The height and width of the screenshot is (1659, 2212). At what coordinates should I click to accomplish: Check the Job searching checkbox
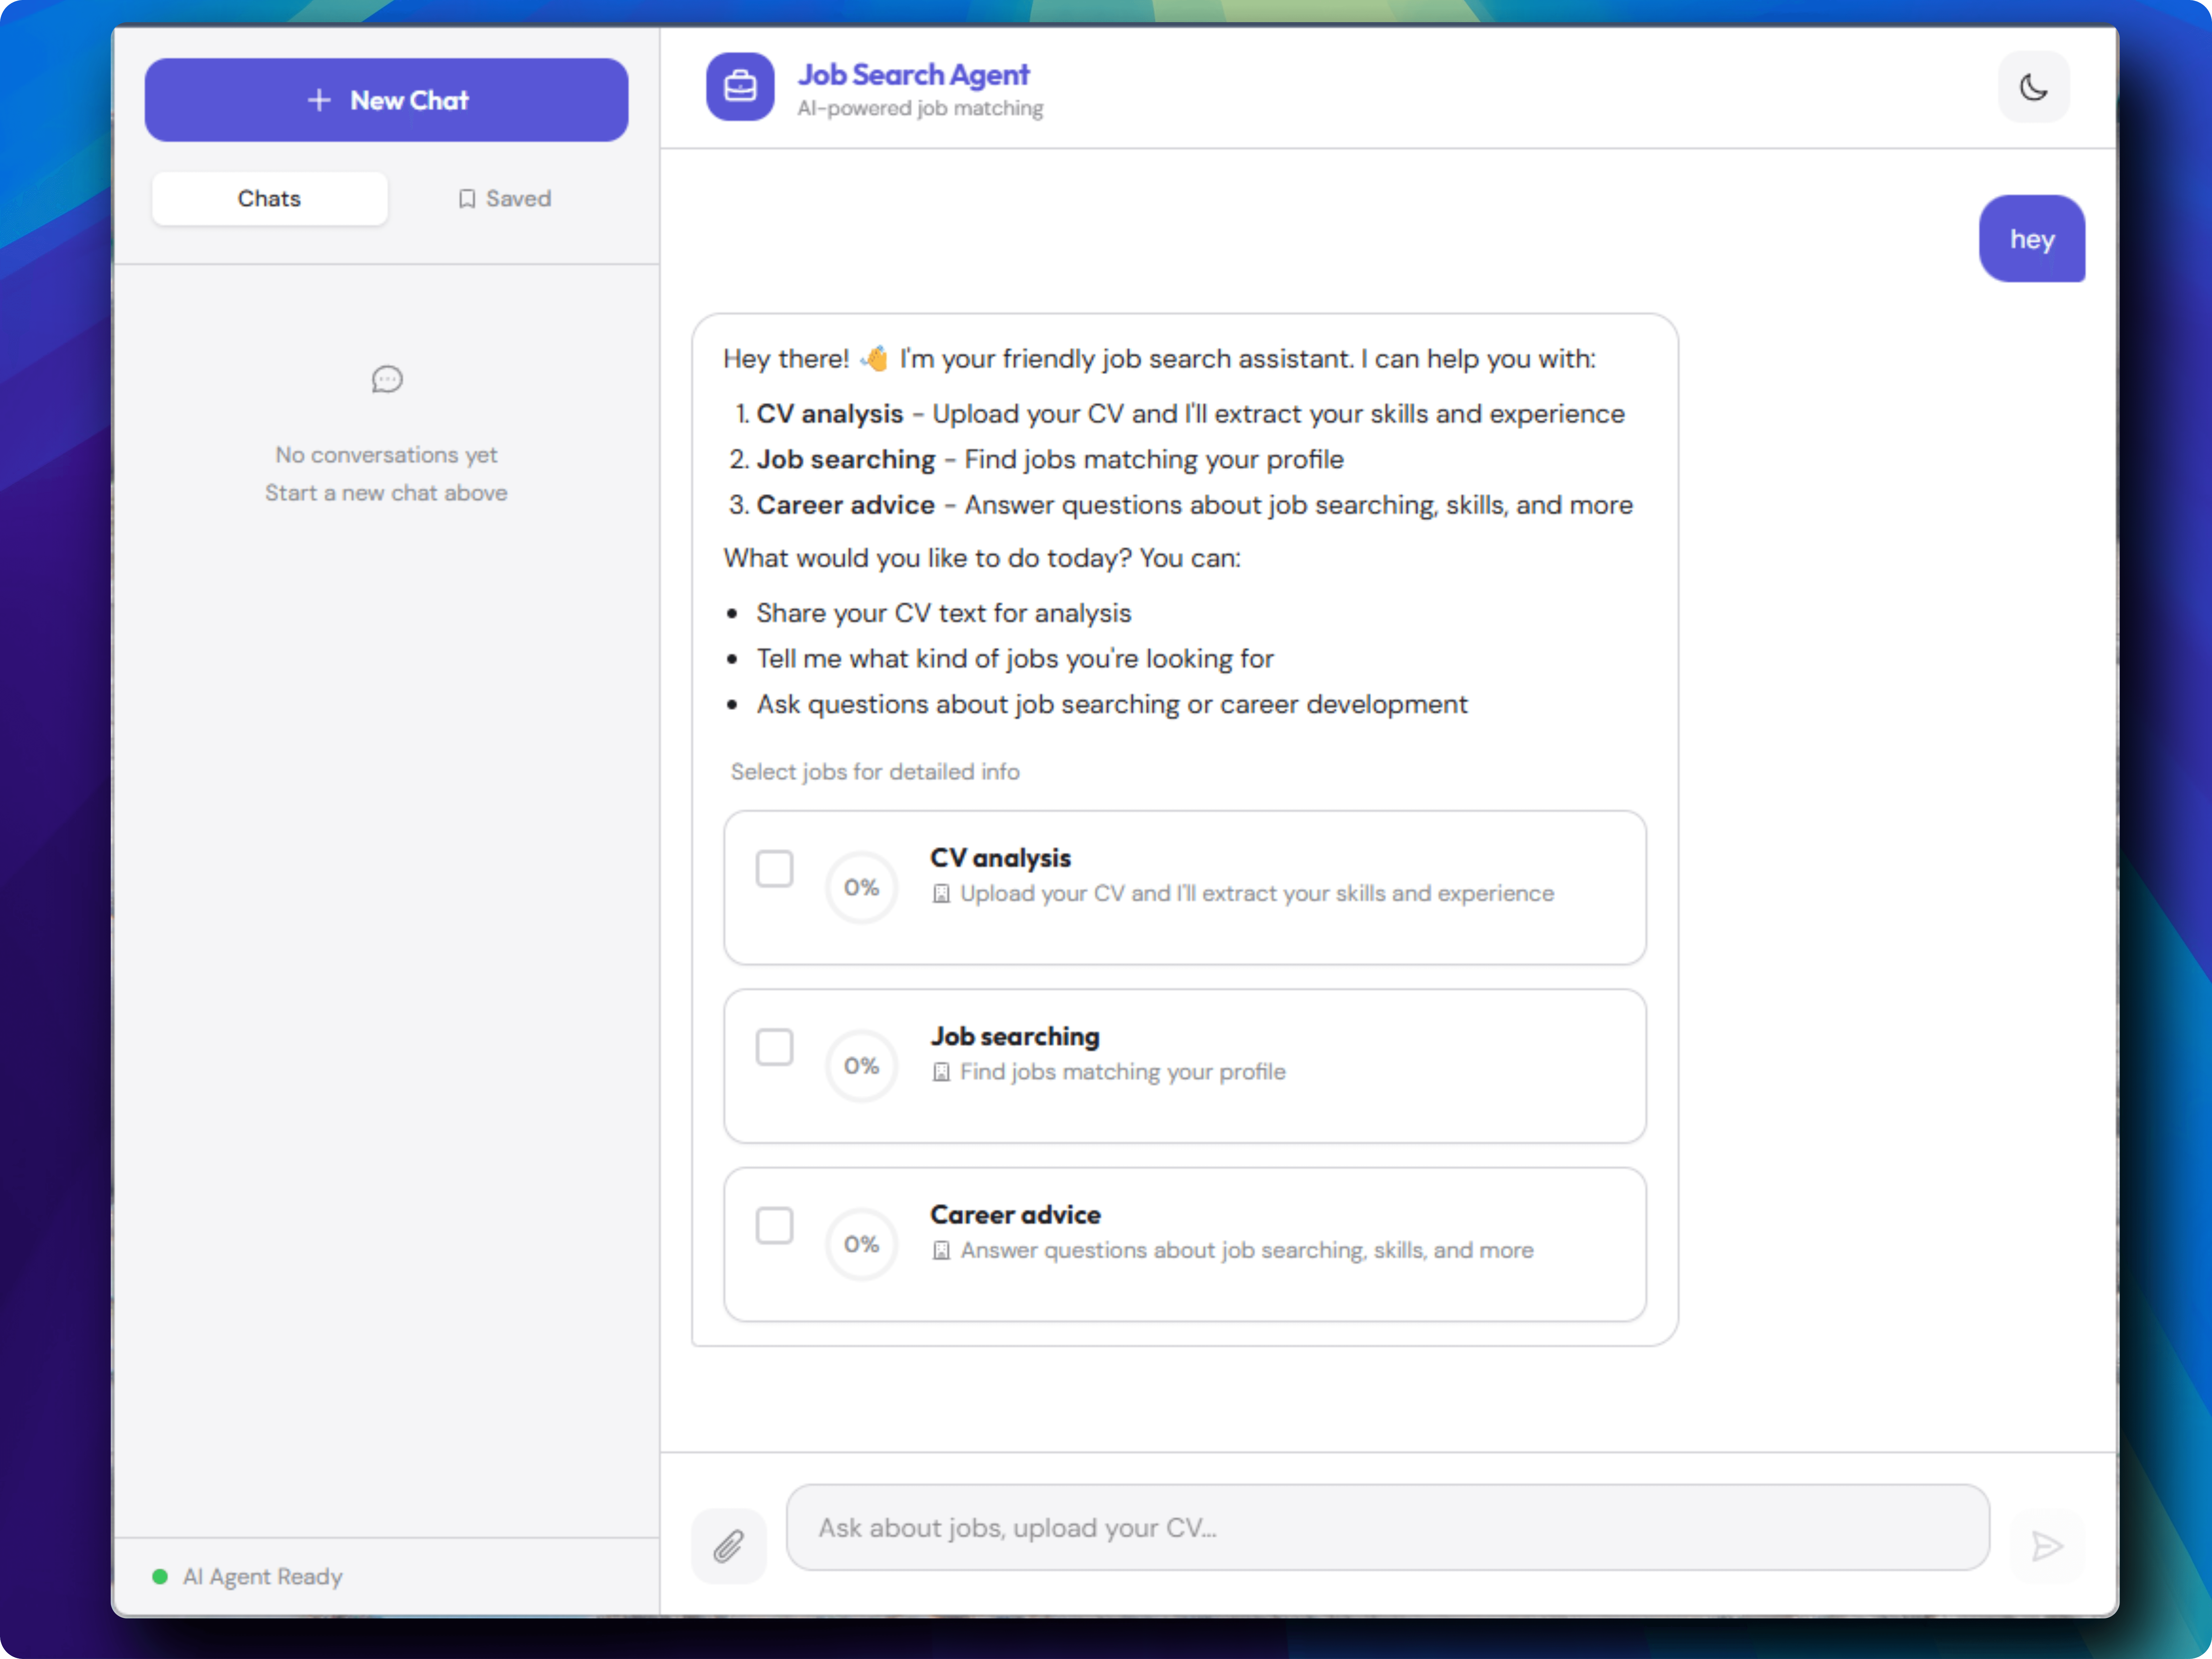774,1047
